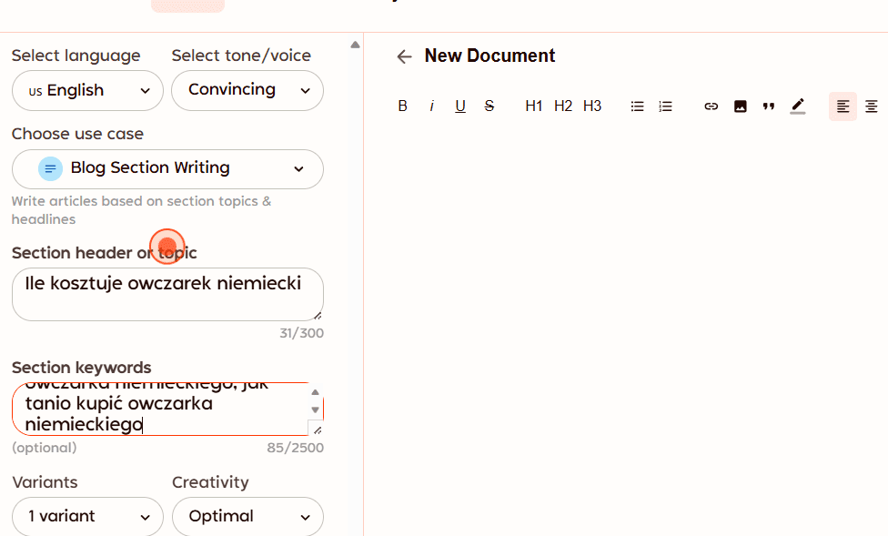
Task: Add a blockquote to the document
Action: pyautogui.click(x=769, y=106)
